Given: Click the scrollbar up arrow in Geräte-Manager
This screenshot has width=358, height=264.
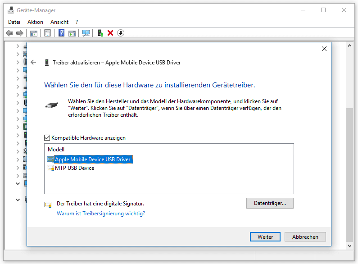Looking at the screenshot, I should [x=349, y=46].
